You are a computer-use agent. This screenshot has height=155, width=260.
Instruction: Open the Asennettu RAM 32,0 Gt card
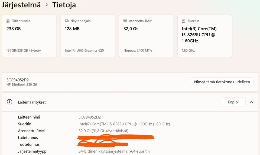point(146,36)
